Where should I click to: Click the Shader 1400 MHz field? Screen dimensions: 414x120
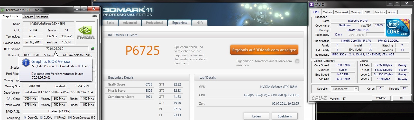click(87, 99)
